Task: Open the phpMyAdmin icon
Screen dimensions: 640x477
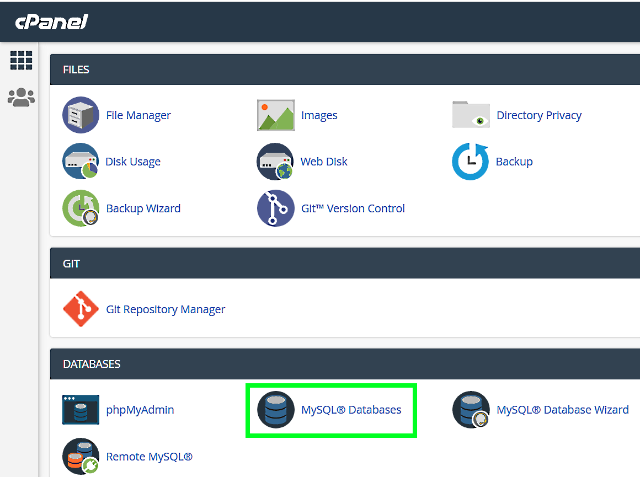Action: click(81, 410)
